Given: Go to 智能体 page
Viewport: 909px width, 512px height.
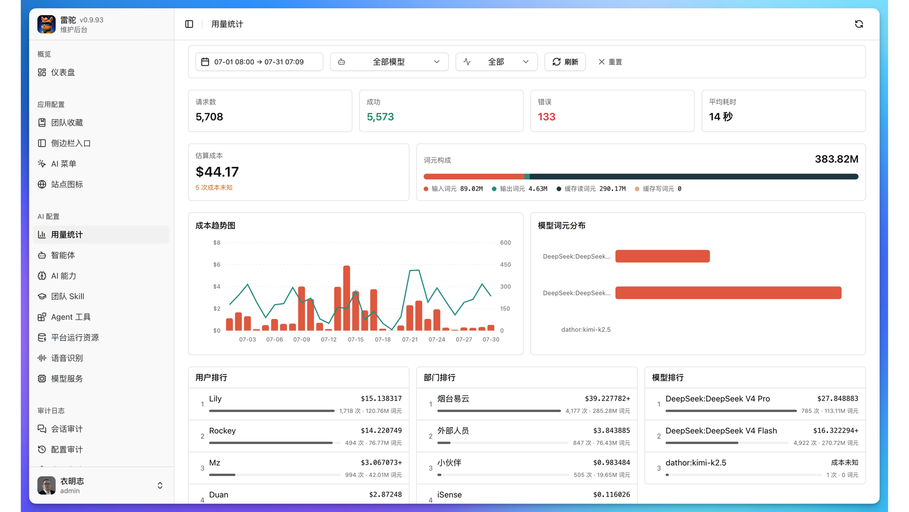Looking at the screenshot, I should (x=101, y=255).
